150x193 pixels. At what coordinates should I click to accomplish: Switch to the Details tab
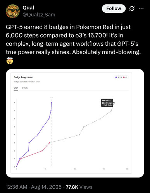(x=25, y=88)
